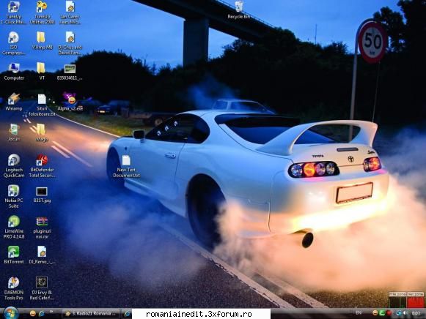The height and width of the screenshot is (319, 426).
Task: Open the DJ Chus and David Penn file
Action: 70,43
